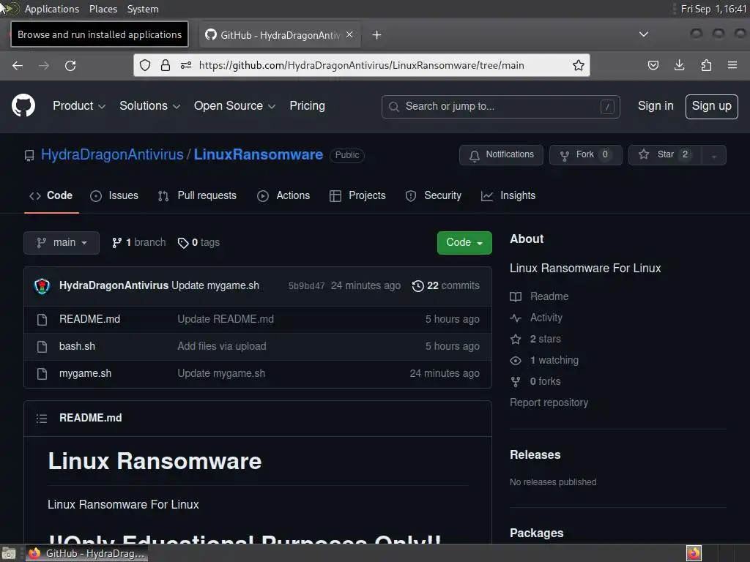The height and width of the screenshot is (562, 750).
Task: Click the README outline list icon
Action: point(42,418)
